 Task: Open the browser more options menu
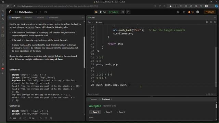[x=211, y=6]
